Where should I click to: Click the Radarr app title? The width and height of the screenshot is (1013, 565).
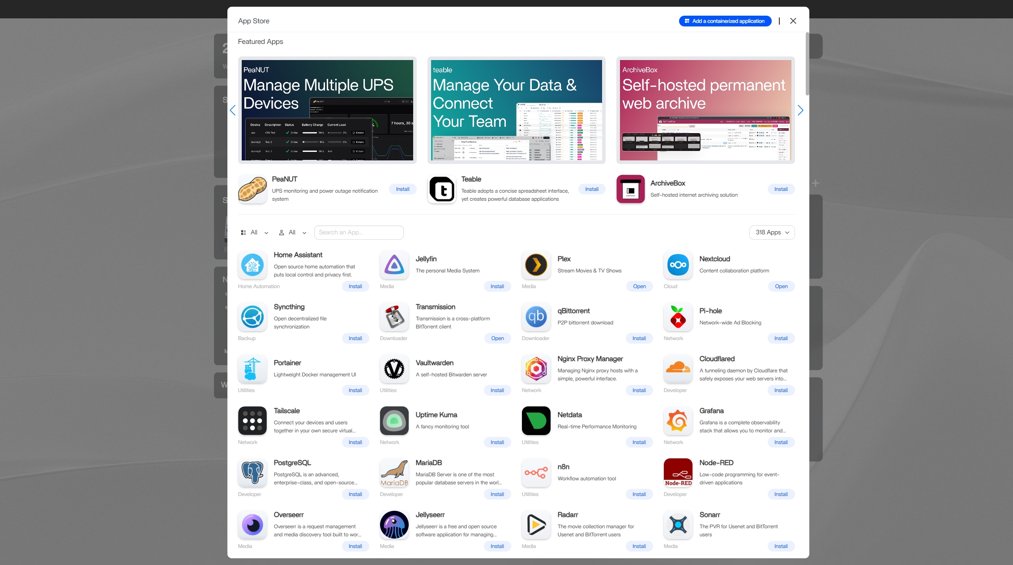point(568,515)
